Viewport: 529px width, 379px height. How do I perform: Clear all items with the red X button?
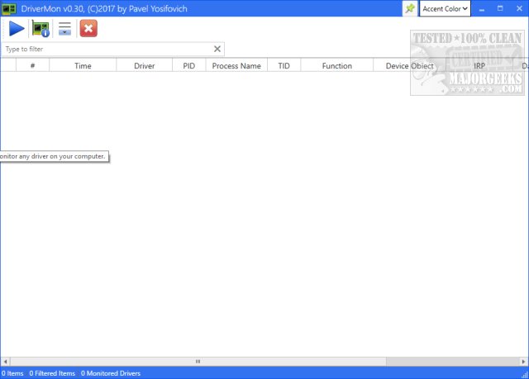click(x=88, y=28)
